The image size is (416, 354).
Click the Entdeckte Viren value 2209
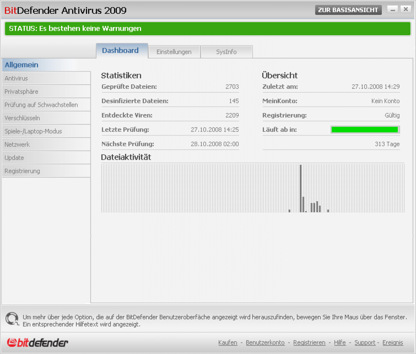pos(232,115)
